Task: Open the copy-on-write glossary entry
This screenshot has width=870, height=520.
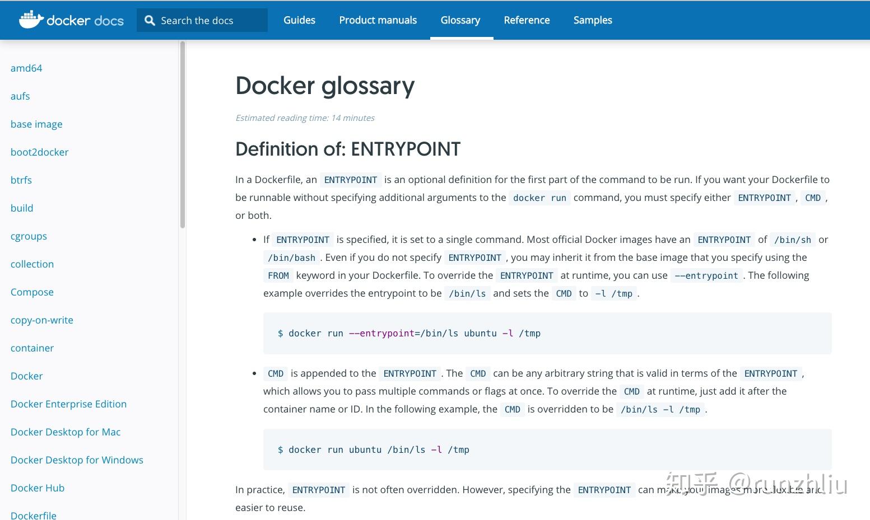Action: (41, 320)
